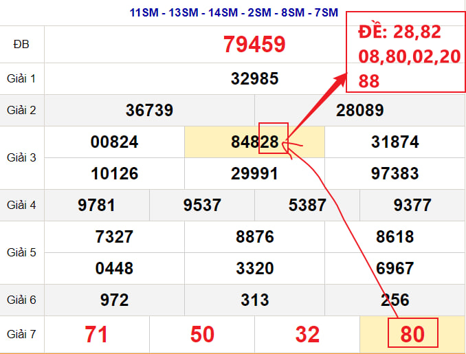Click the Giải 4 number 9377
Viewport: 466px width, 354px height.
(412, 205)
